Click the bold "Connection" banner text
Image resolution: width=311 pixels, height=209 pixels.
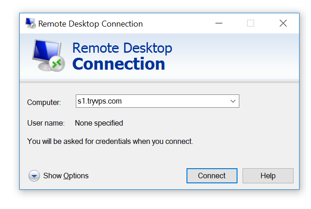pyautogui.click(x=119, y=64)
